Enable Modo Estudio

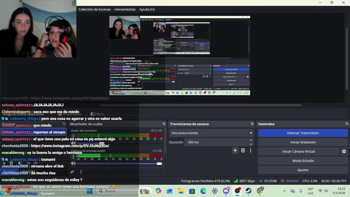point(303,161)
